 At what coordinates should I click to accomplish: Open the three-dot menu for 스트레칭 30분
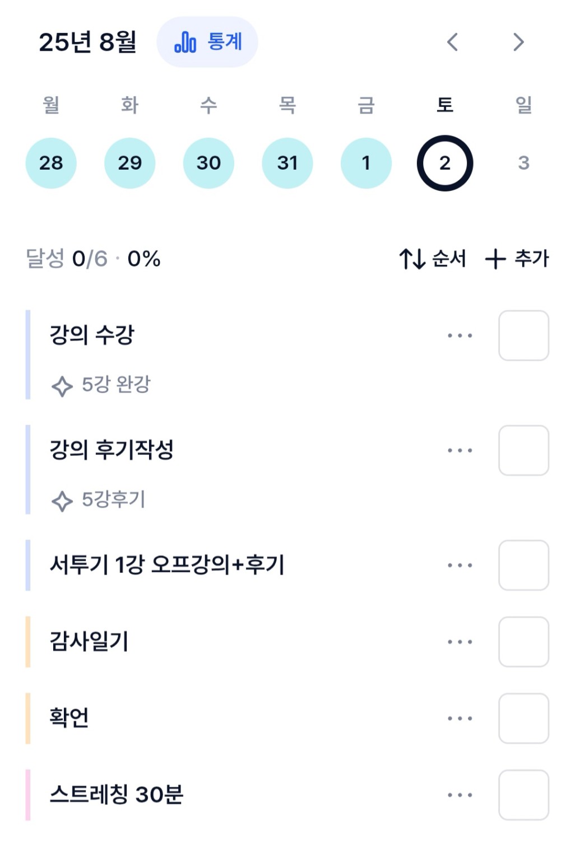tap(460, 795)
